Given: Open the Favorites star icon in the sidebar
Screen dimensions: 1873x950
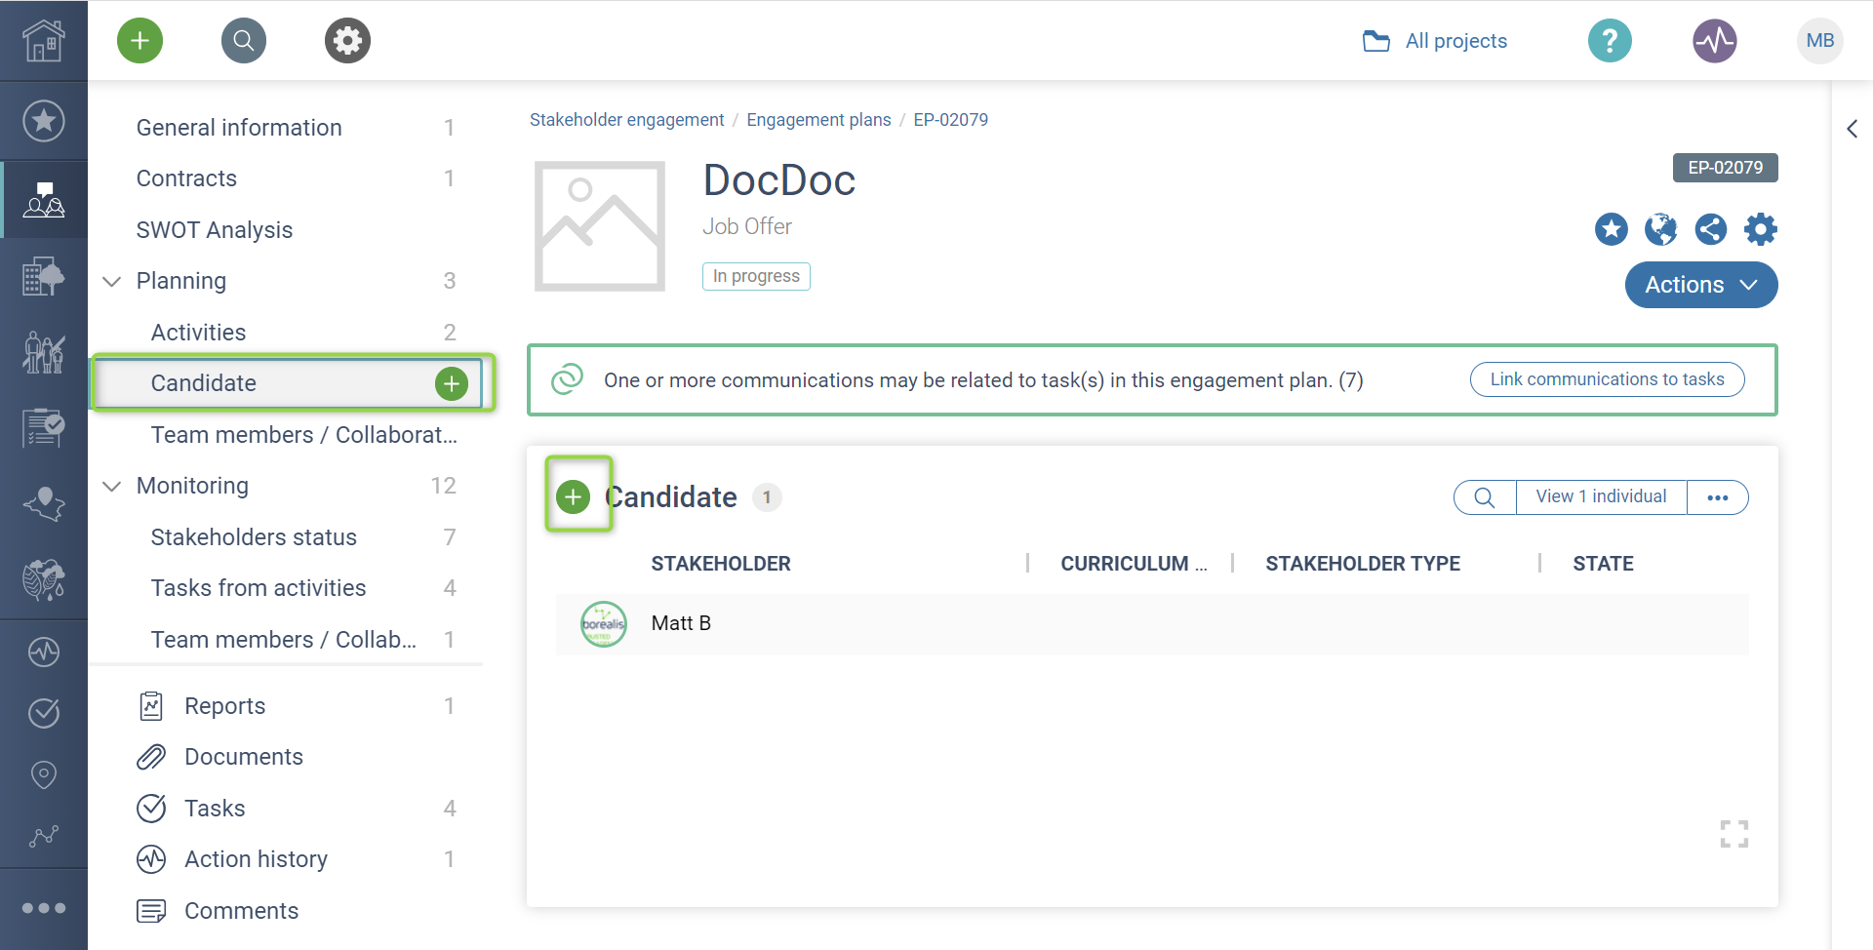Looking at the screenshot, I should 44,120.
